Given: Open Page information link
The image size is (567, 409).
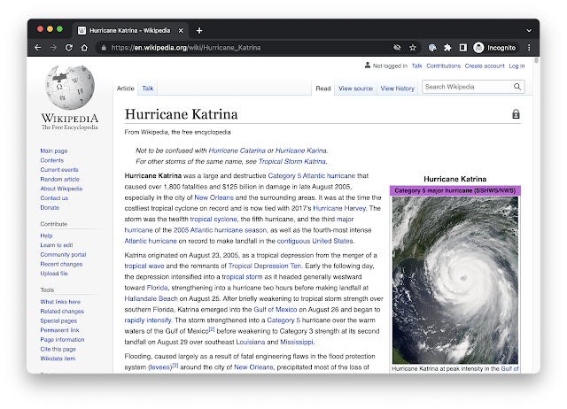Looking at the screenshot, I should [x=62, y=340].
